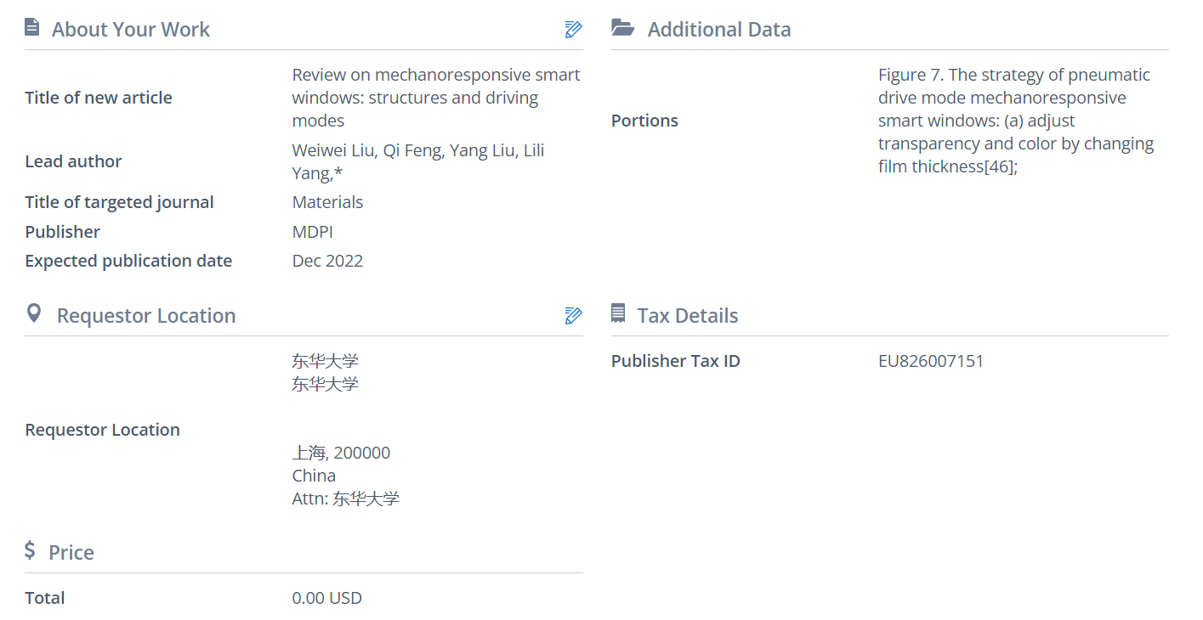The width and height of the screenshot is (1203, 620).
Task: Click the 0.00 USD total amount
Action: coord(326,598)
